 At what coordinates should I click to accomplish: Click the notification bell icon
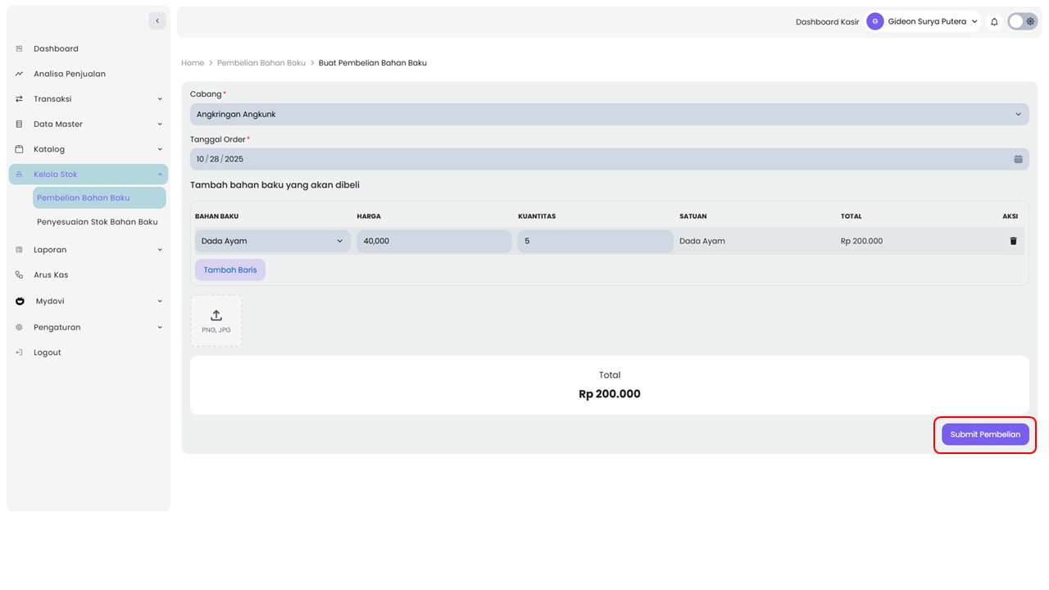(x=994, y=22)
